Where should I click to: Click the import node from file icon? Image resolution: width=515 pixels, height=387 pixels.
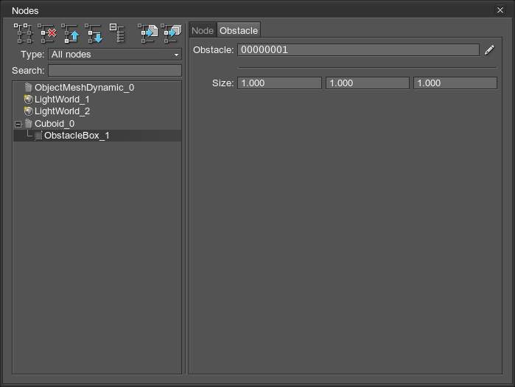click(148, 33)
